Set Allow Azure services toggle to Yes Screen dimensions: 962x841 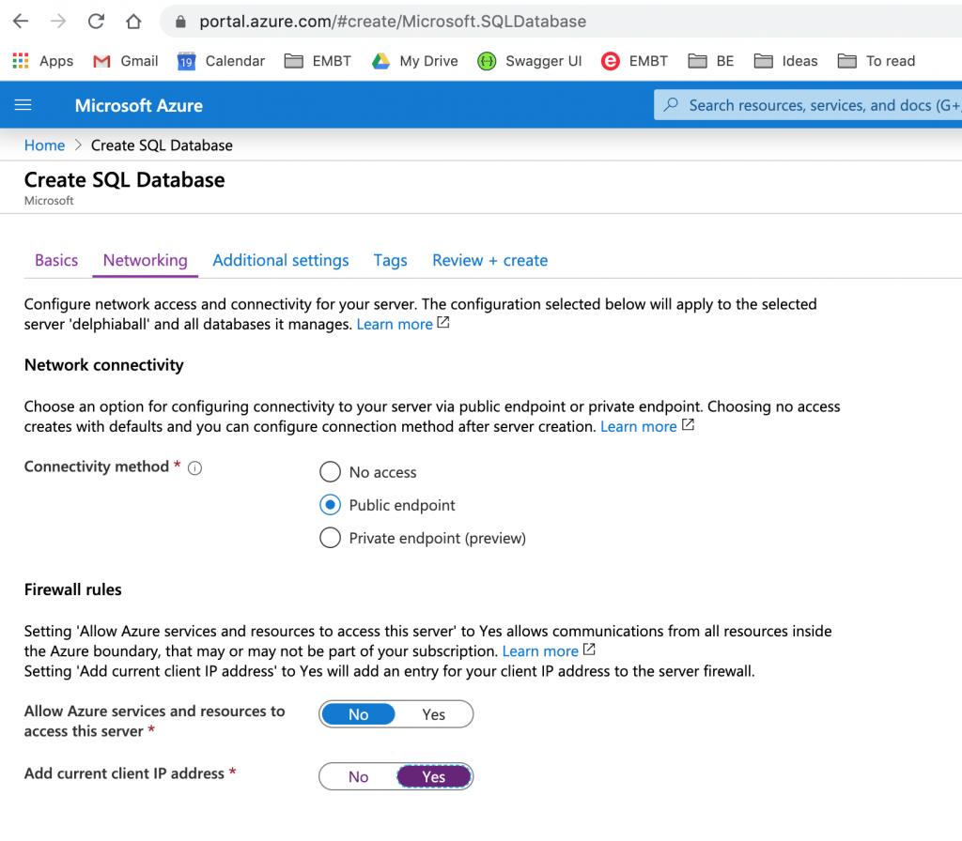pos(434,714)
